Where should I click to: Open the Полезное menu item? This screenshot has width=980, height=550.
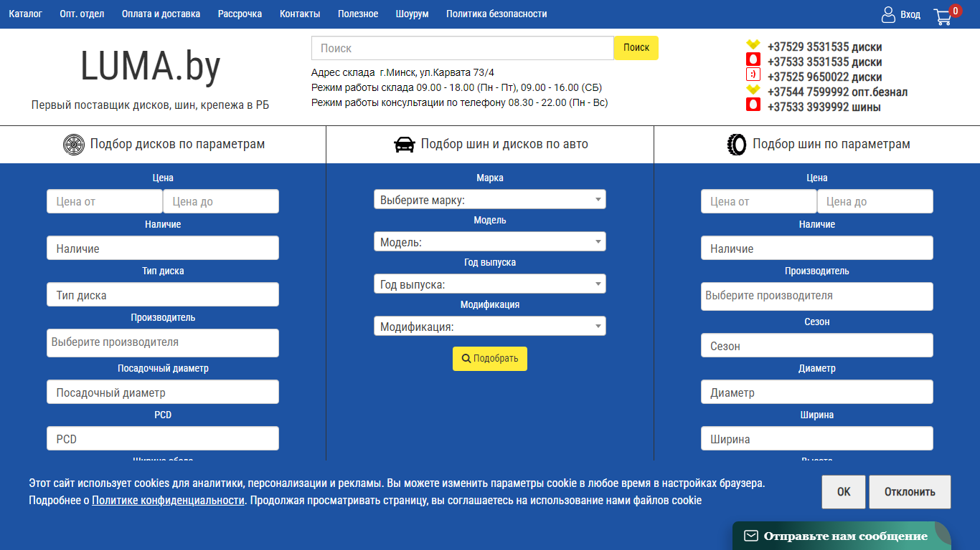[358, 14]
